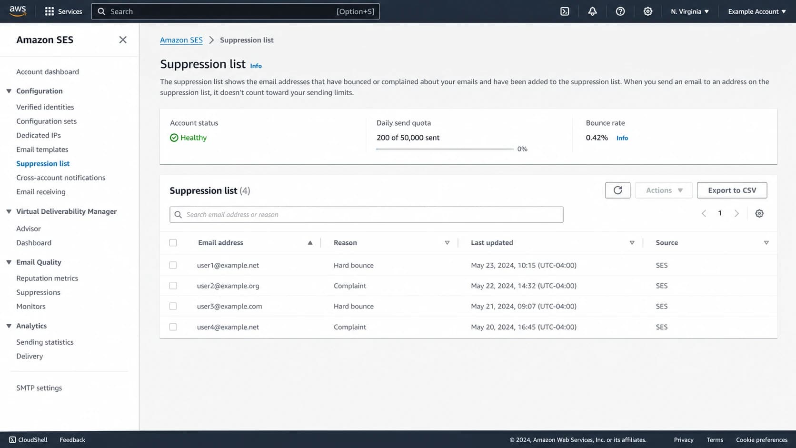Collapse Virtual Deliverability Manager section
The height and width of the screenshot is (448, 796).
(x=9, y=211)
